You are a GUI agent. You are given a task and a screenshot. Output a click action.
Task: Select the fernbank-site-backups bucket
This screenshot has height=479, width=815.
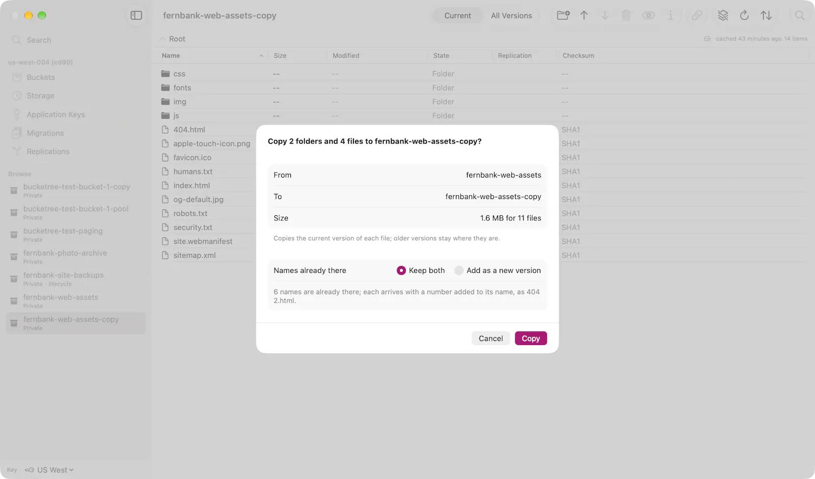coord(76,279)
